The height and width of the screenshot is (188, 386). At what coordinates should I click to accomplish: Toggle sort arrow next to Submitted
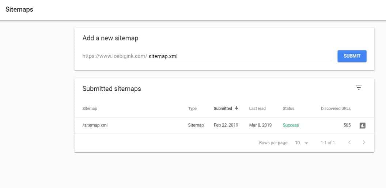coord(237,108)
